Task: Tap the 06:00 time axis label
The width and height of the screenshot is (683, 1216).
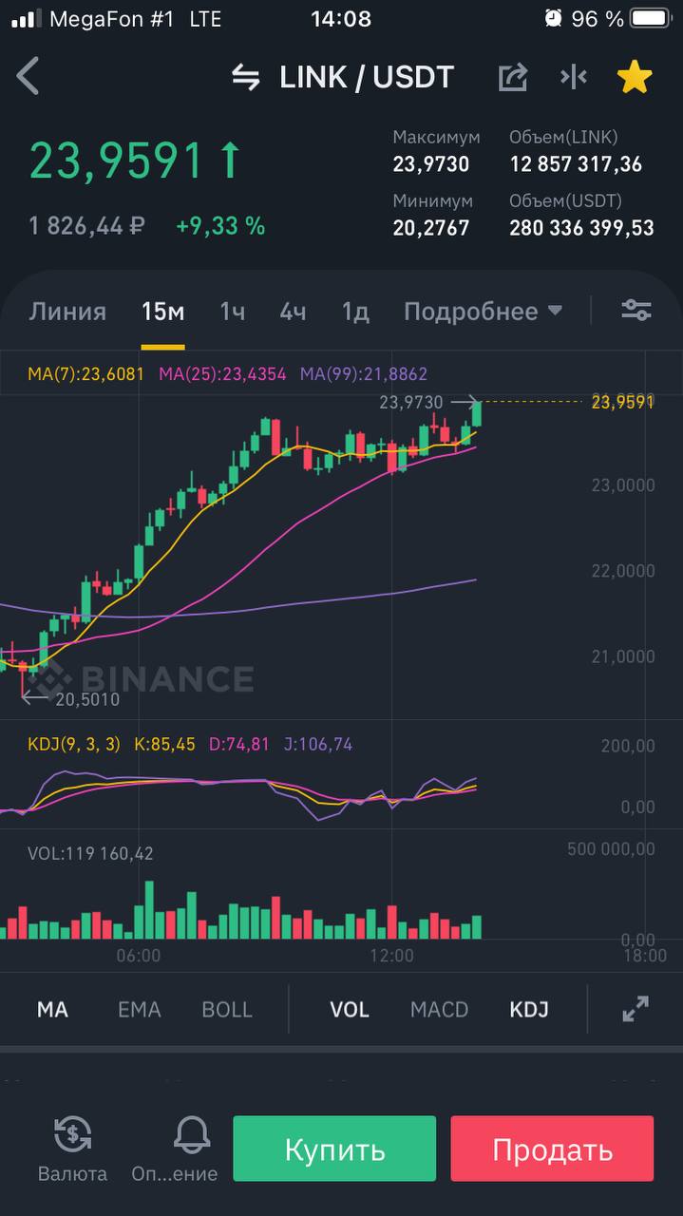Action: 139,956
